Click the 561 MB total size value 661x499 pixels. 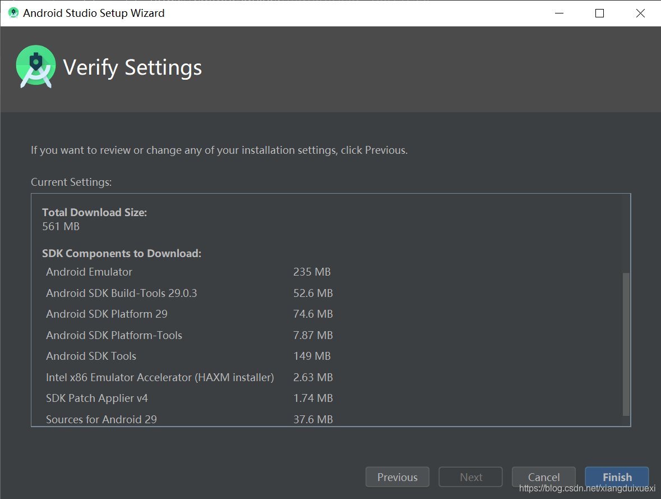pyautogui.click(x=61, y=227)
